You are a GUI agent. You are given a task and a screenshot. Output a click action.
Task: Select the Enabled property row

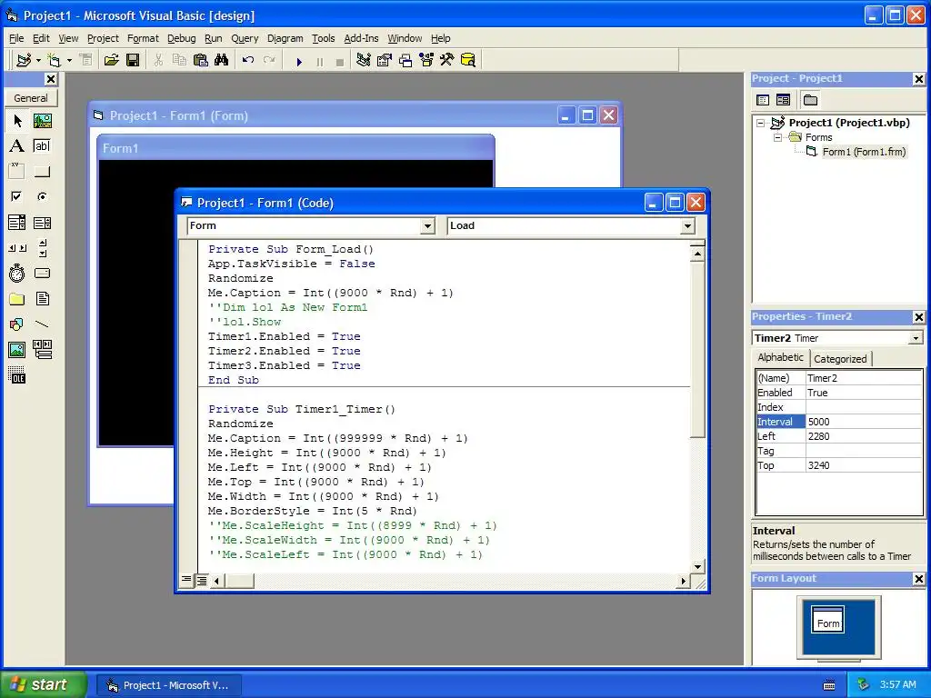tap(839, 393)
